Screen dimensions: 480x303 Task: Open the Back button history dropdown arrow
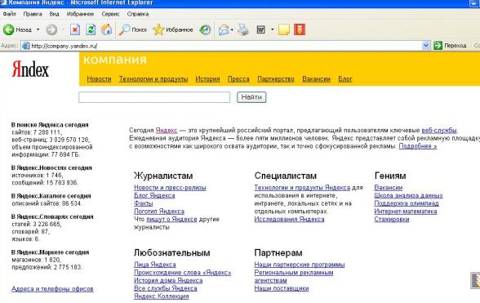[38, 29]
